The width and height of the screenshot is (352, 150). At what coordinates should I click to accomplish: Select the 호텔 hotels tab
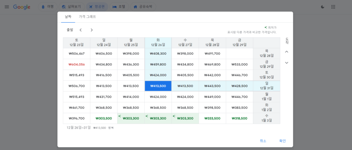coord(119,7)
